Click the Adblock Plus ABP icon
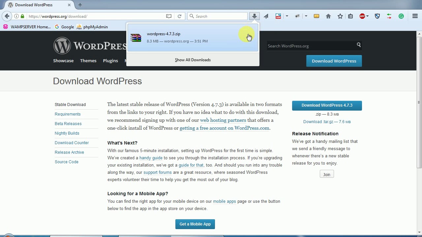This screenshot has height=237, width=422. (x=362, y=16)
